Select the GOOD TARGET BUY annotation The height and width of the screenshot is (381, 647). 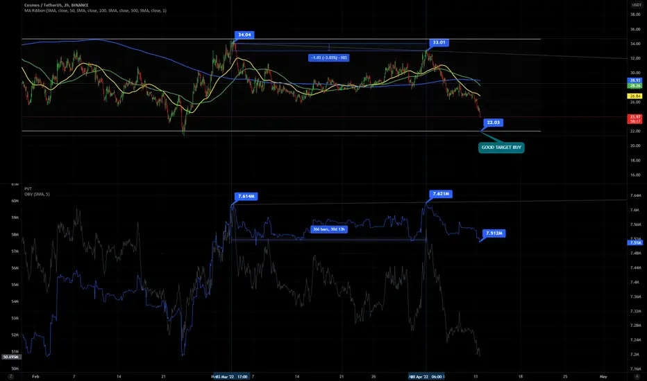tap(501, 148)
